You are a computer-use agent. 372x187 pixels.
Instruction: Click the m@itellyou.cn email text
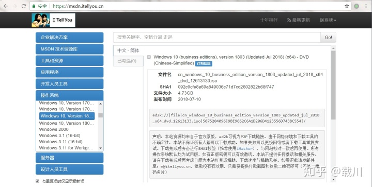[x=176, y=166]
